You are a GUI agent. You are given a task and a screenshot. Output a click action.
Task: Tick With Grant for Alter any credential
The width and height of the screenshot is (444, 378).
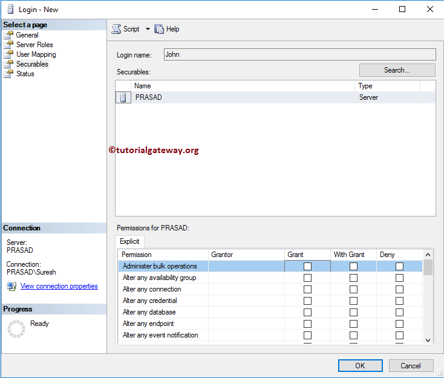[353, 301]
